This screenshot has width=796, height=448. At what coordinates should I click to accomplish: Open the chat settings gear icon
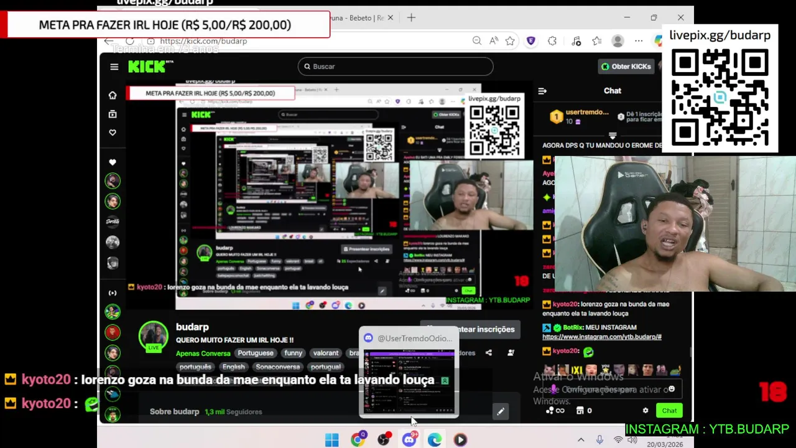[646, 411]
